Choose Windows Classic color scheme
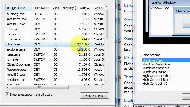 [x=166, y=72]
